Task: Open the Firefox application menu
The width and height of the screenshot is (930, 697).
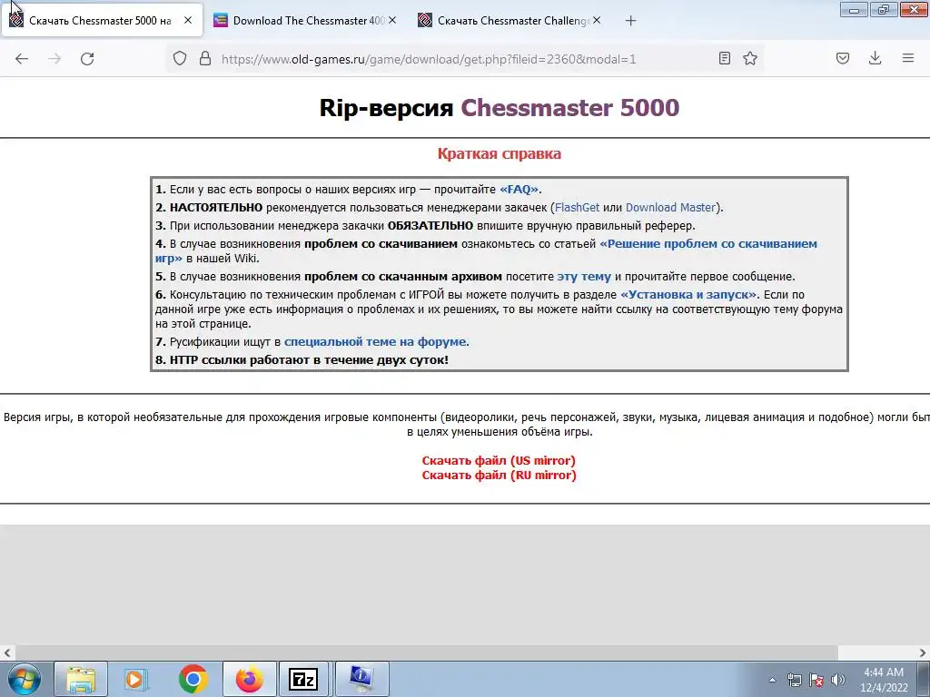Action: click(x=908, y=58)
